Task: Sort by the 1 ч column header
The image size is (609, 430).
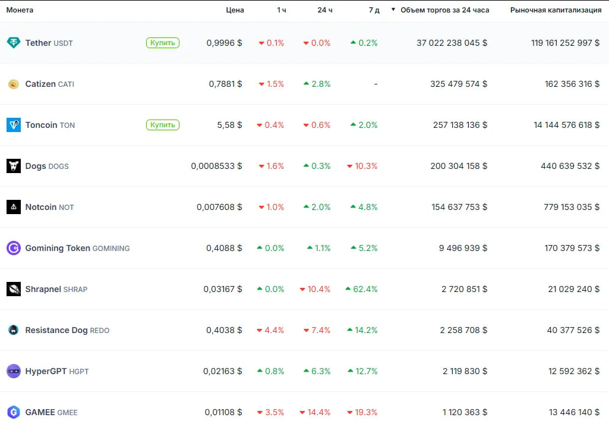Action: click(x=282, y=10)
